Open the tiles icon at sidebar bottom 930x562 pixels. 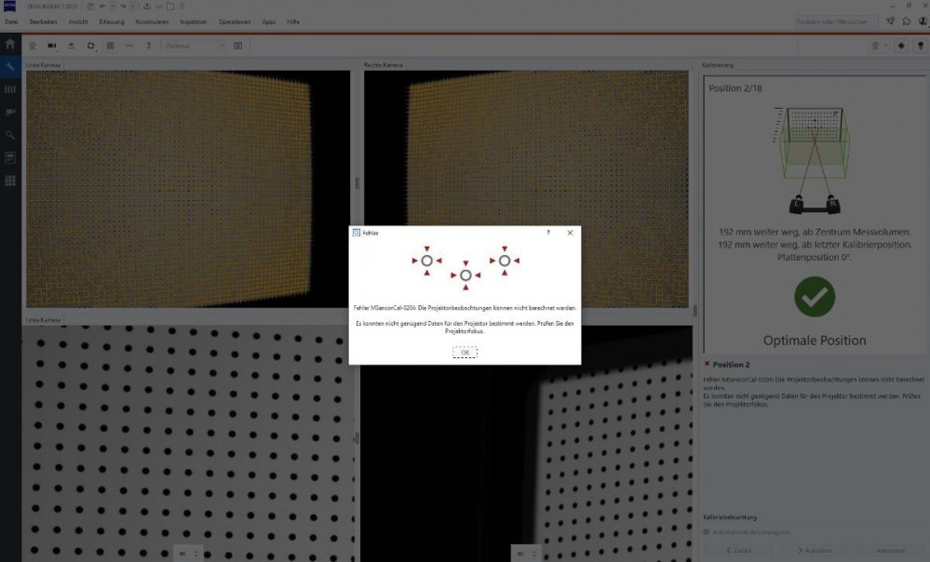[x=10, y=181]
